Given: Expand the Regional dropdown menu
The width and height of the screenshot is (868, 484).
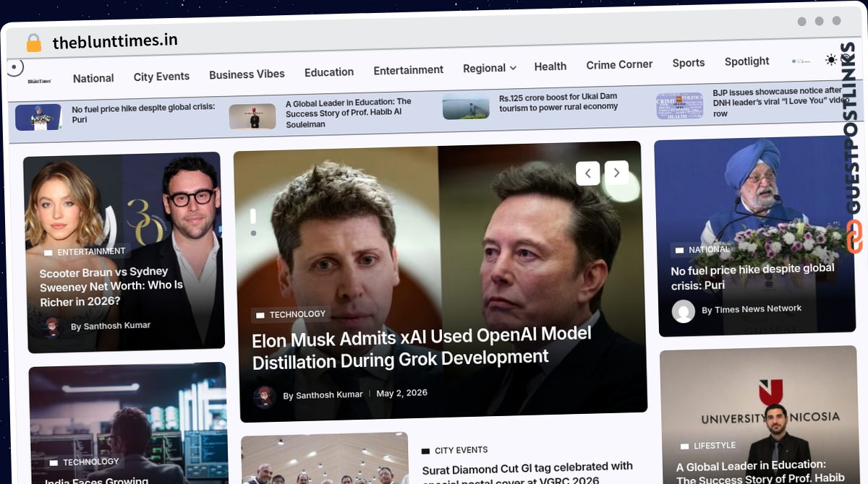Looking at the screenshot, I should click(x=490, y=68).
